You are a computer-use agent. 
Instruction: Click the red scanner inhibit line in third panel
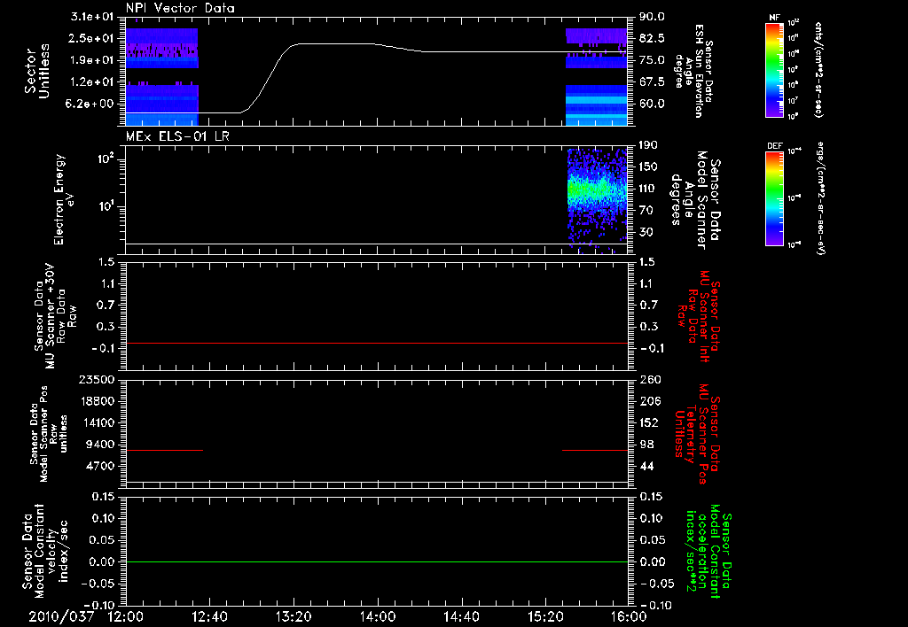[377, 343]
